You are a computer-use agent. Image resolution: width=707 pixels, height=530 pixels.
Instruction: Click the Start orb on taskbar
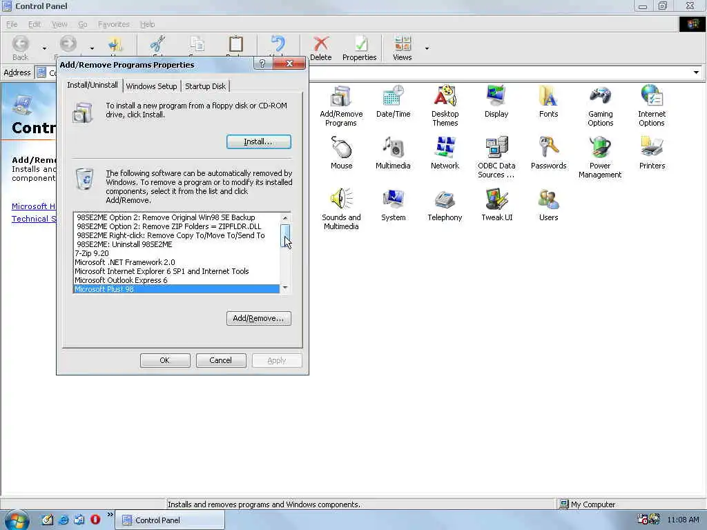pyautogui.click(x=17, y=520)
